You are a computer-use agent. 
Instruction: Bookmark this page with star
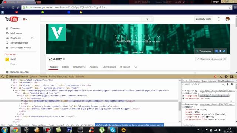point(230,7)
